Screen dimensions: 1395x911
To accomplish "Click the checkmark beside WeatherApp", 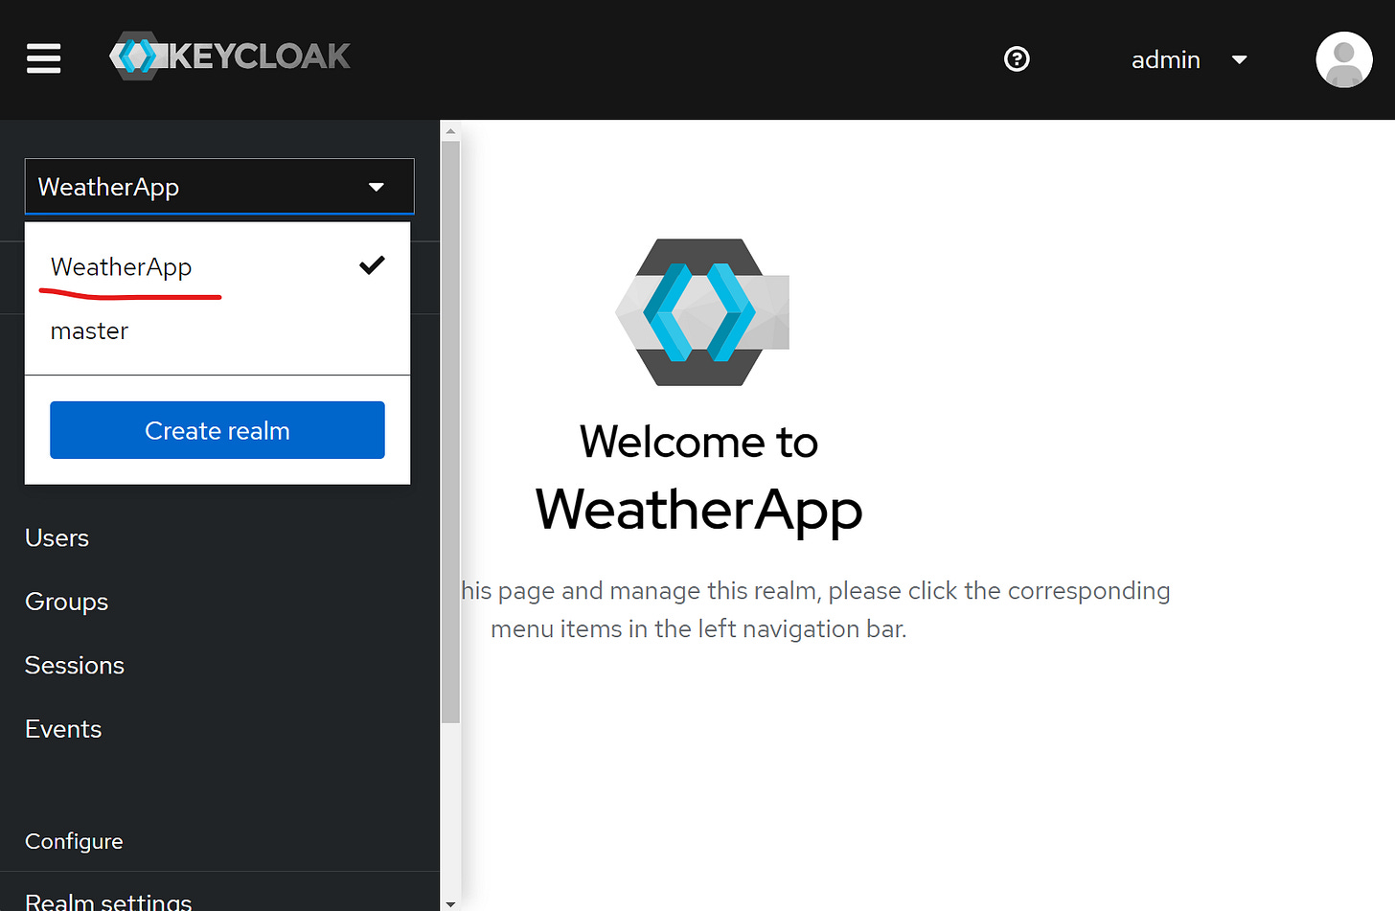I will point(372,265).
